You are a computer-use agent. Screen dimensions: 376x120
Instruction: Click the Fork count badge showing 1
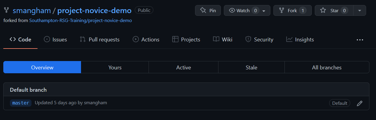click(303, 10)
